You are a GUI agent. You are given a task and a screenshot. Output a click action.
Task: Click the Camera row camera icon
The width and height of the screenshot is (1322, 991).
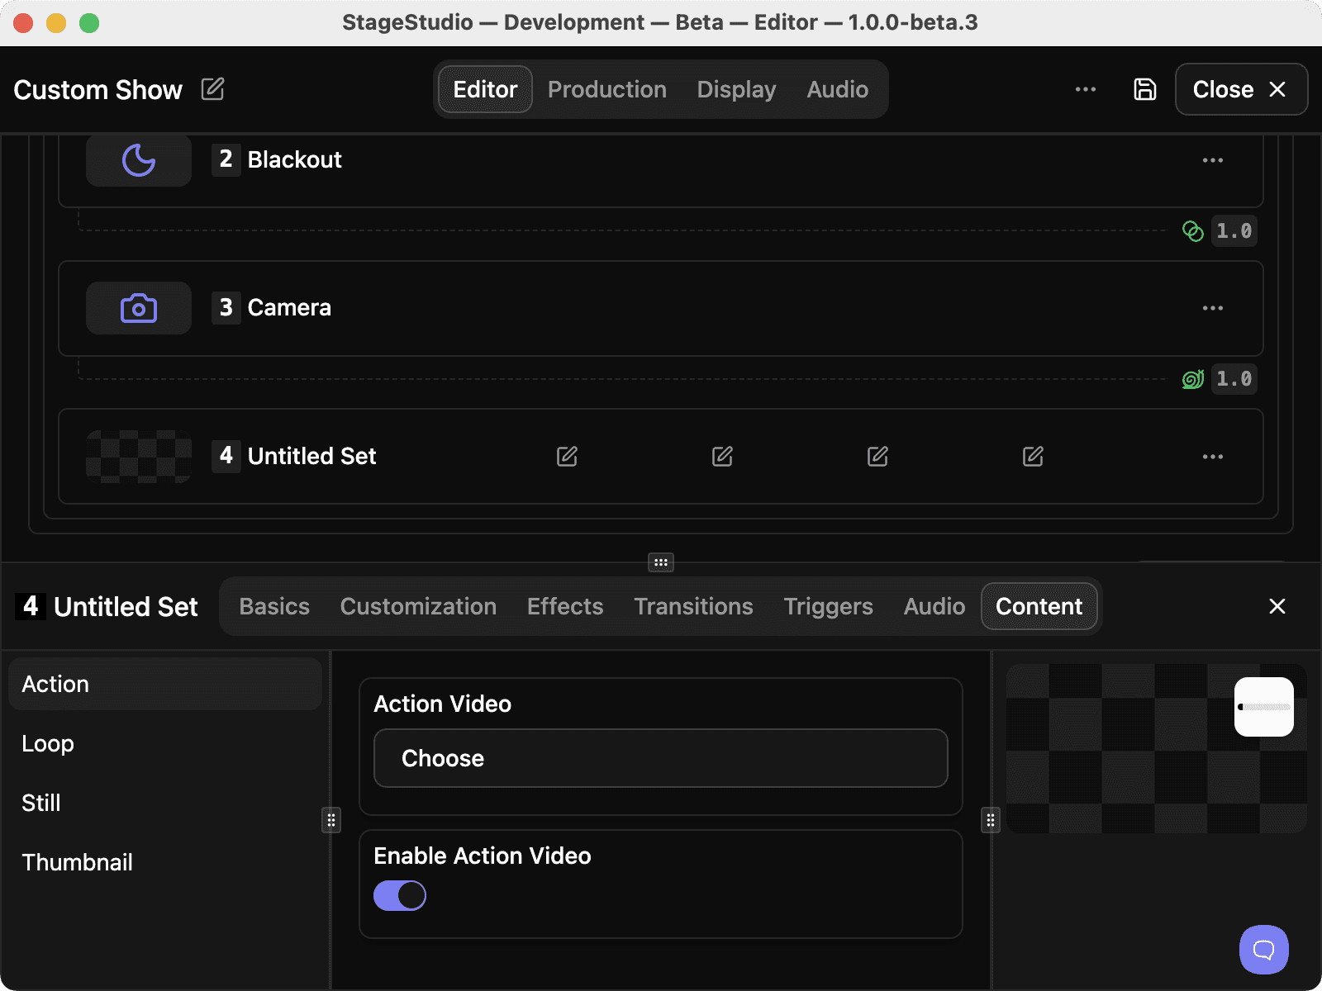click(139, 308)
